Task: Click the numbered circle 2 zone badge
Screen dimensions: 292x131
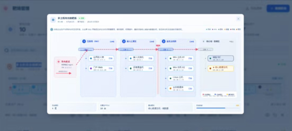Action: click(124, 41)
